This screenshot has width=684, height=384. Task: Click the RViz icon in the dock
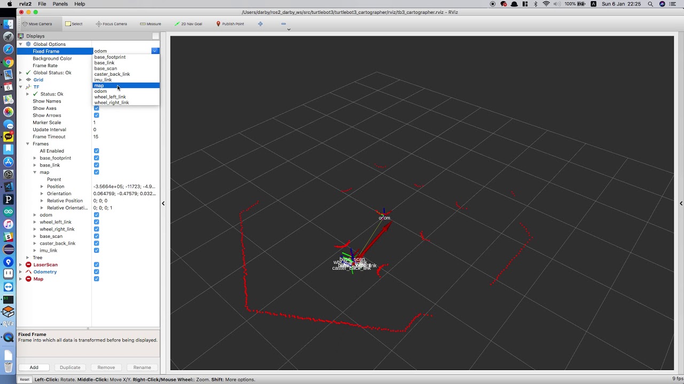[x=8, y=324]
